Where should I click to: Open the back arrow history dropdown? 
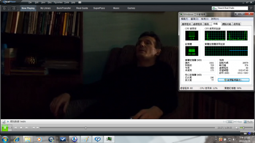(x=9, y=10)
